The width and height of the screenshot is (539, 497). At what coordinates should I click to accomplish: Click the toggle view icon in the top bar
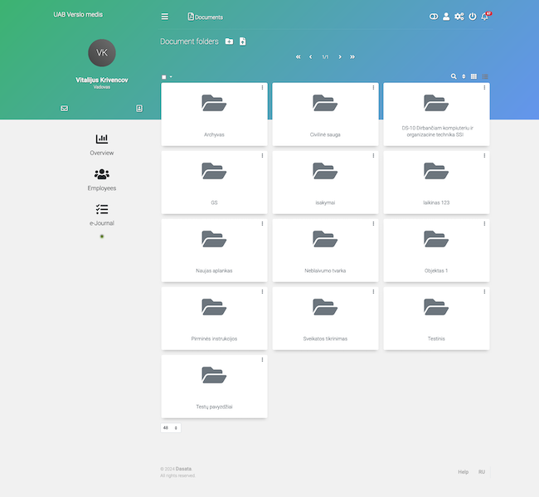[434, 16]
